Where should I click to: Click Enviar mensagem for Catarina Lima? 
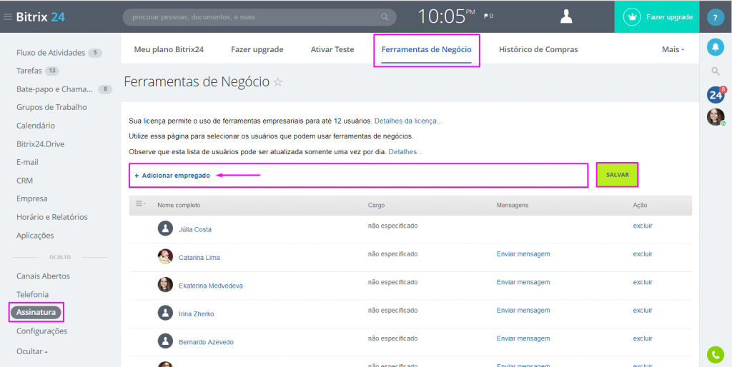coord(523,254)
